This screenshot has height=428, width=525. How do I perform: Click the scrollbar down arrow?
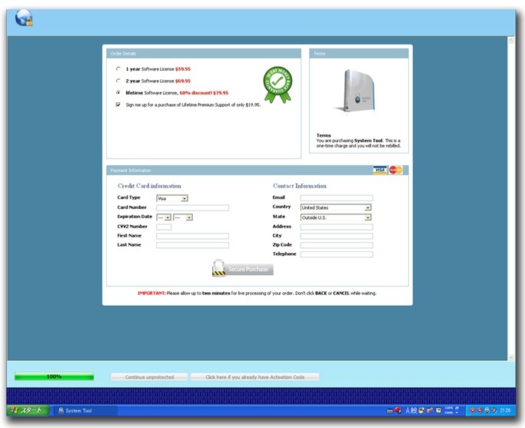pyautogui.click(x=511, y=357)
